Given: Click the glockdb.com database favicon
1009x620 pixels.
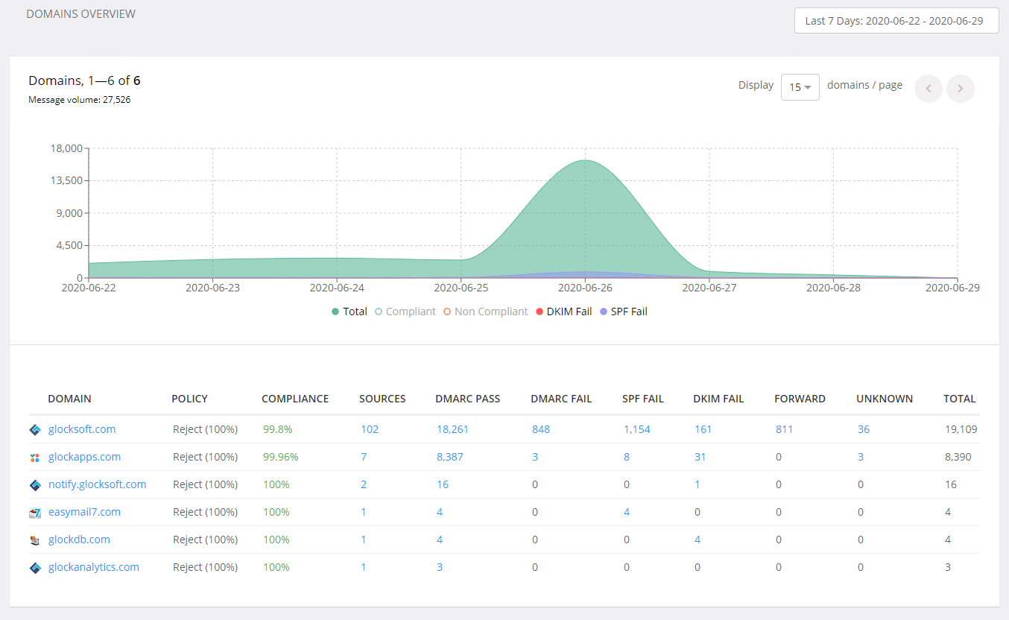Looking at the screenshot, I should [34, 540].
